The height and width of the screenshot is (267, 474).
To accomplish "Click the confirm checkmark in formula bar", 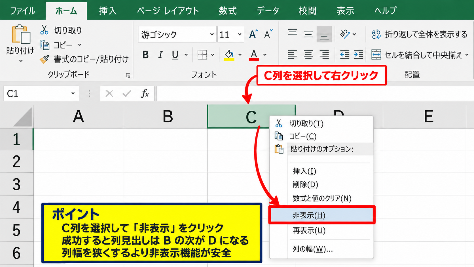I will [x=127, y=93].
